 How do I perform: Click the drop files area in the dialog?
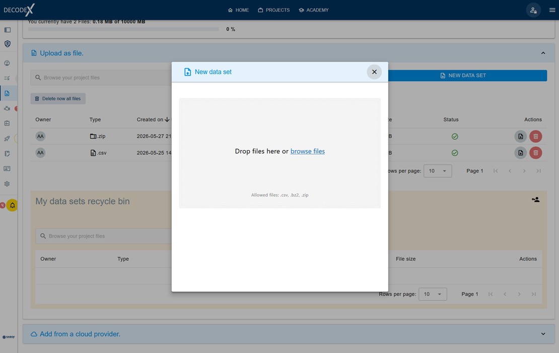pyautogui.click(x=280, y=153)
